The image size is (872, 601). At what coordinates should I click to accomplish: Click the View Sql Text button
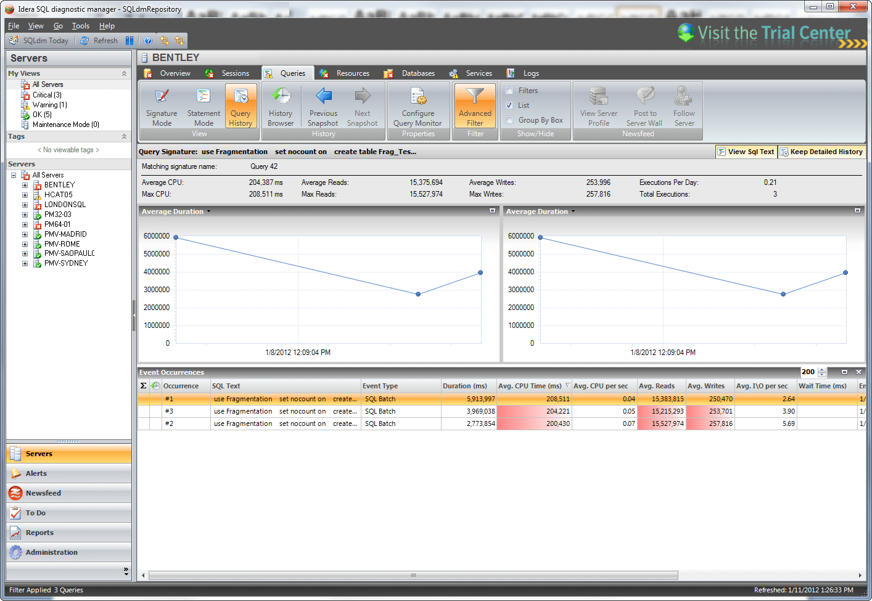pyautogui.click(x=746, y=151)
